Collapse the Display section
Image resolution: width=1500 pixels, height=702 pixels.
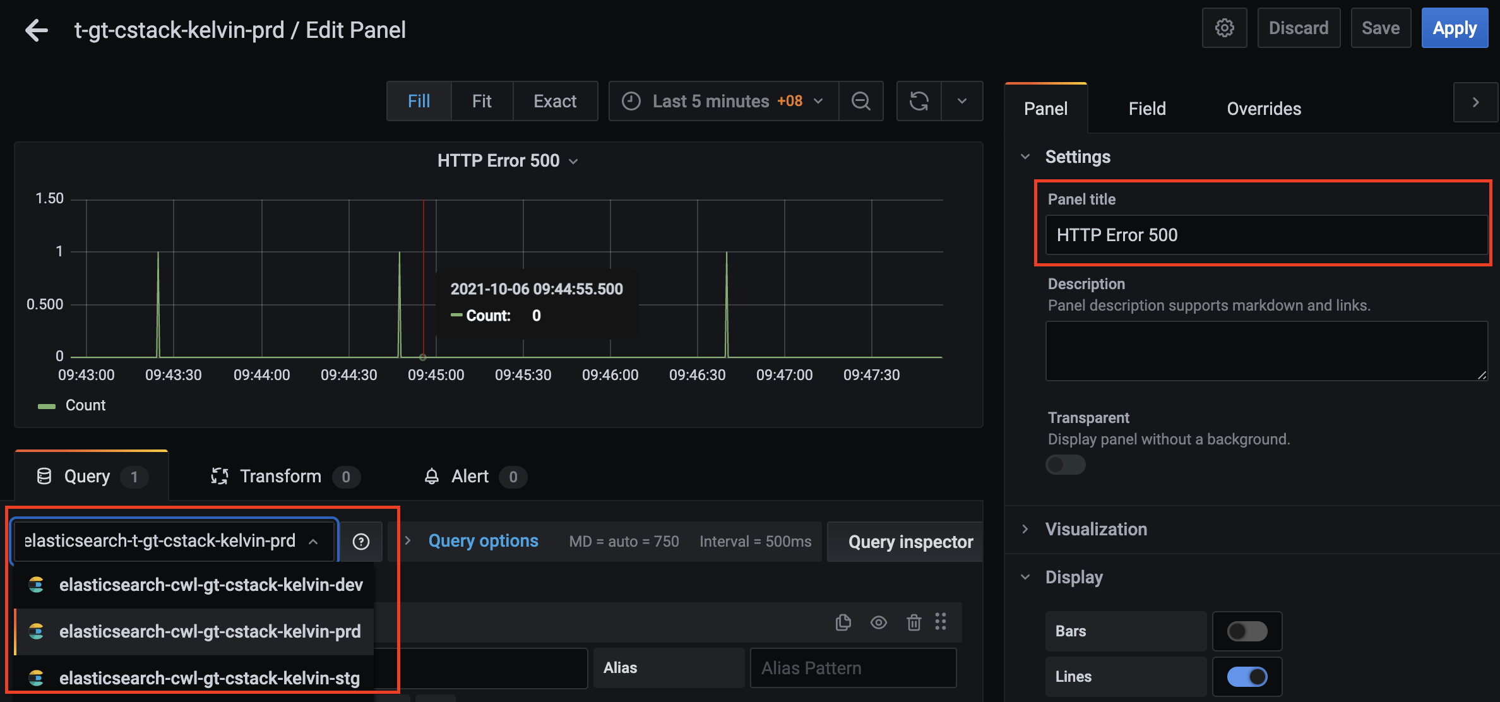(x=1074, y=577)
